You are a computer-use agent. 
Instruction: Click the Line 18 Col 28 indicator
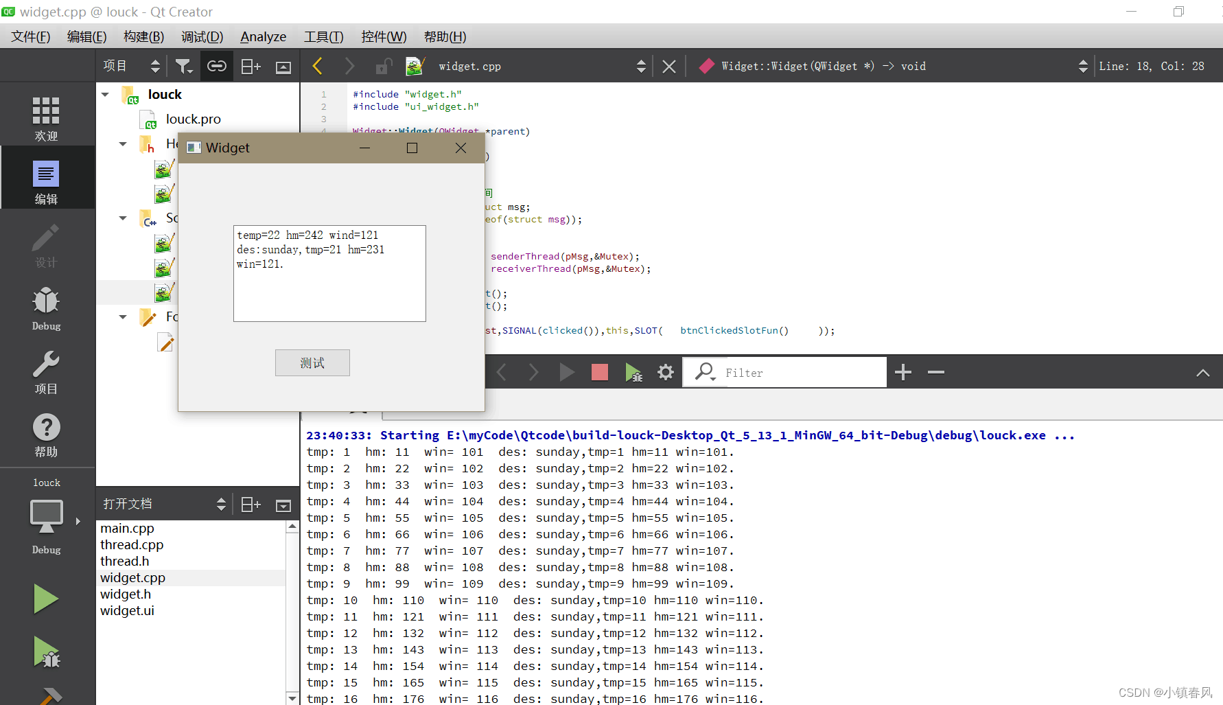1151,66
